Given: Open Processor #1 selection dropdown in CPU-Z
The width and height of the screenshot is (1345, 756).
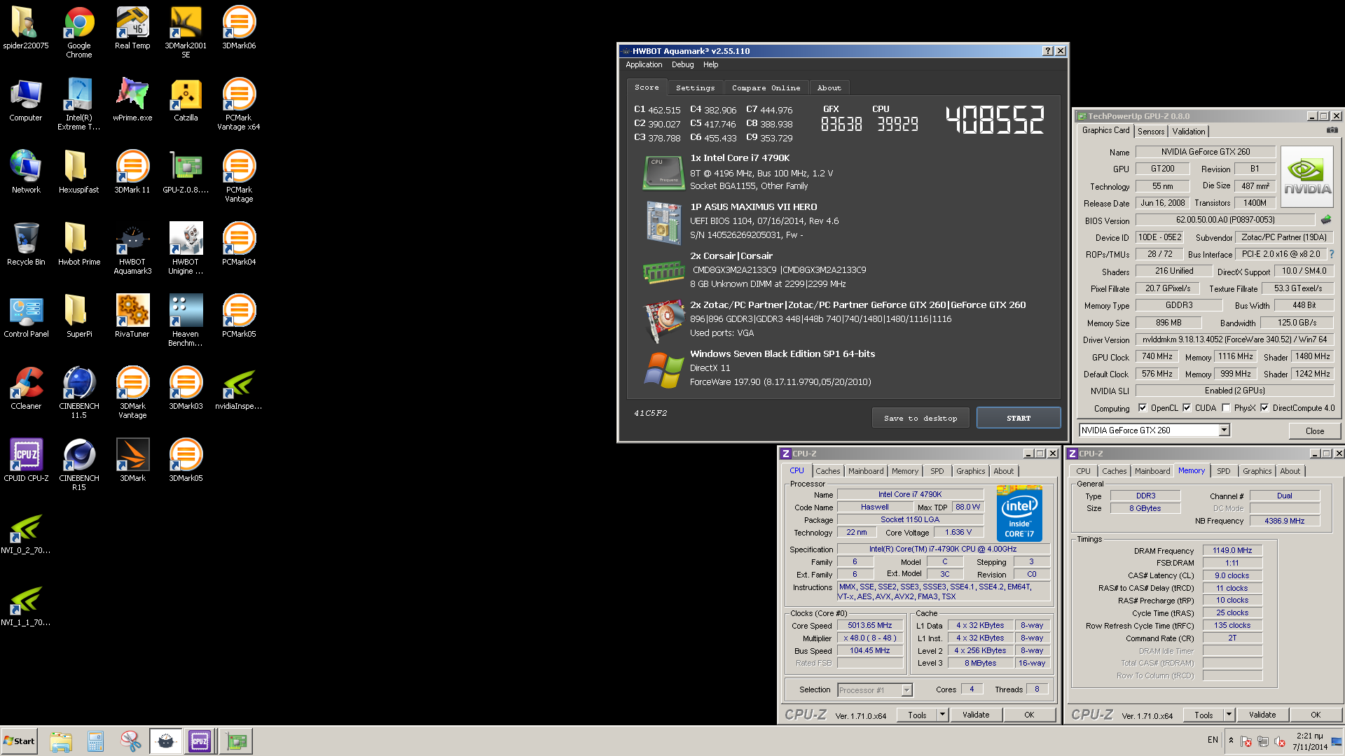Looking at the screenshot, I should [906, 690].
